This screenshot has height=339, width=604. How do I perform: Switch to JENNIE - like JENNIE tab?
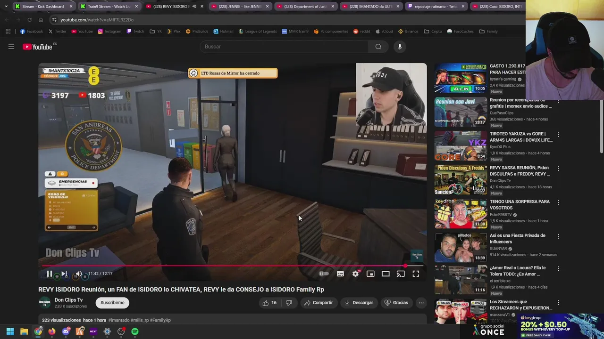coord(240,7)
